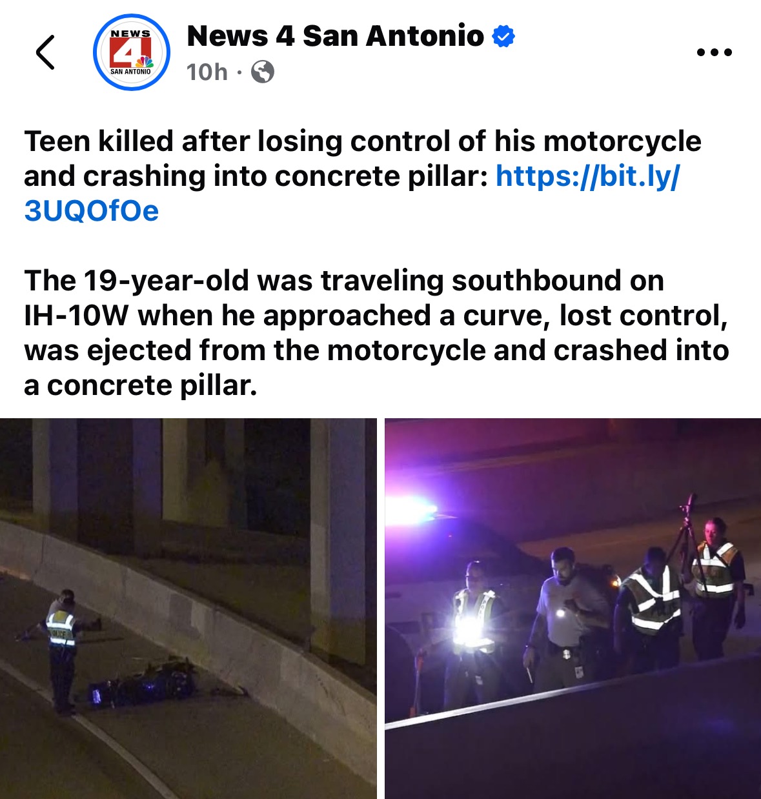Tap the blue verified checkmark badge

[x=503, y=36]
